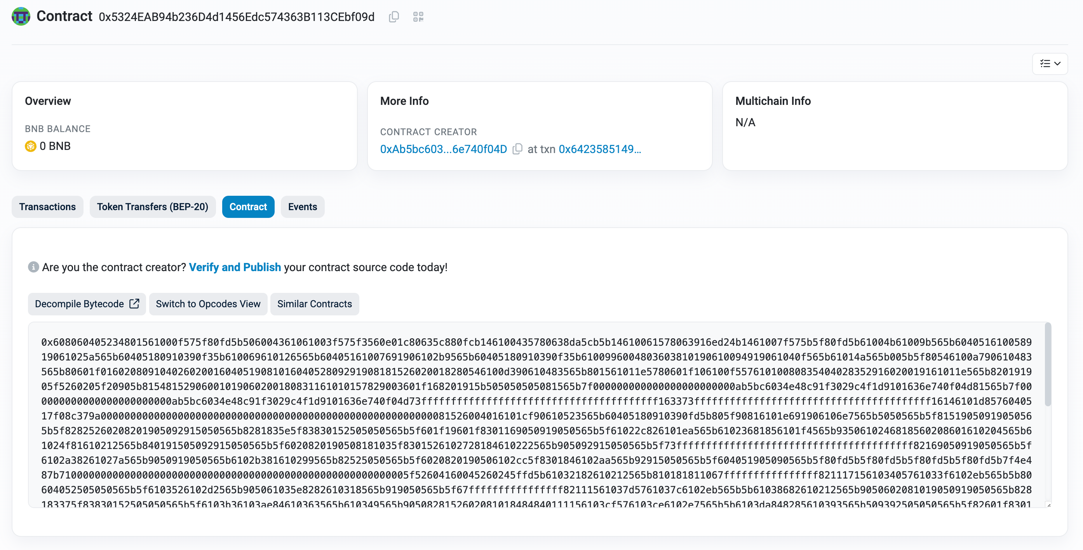The width and height of the screenshot is (1083, 550).
Task: Switch to Token Transfers (BEP-20) tab
Action: (x=153, y=207)
